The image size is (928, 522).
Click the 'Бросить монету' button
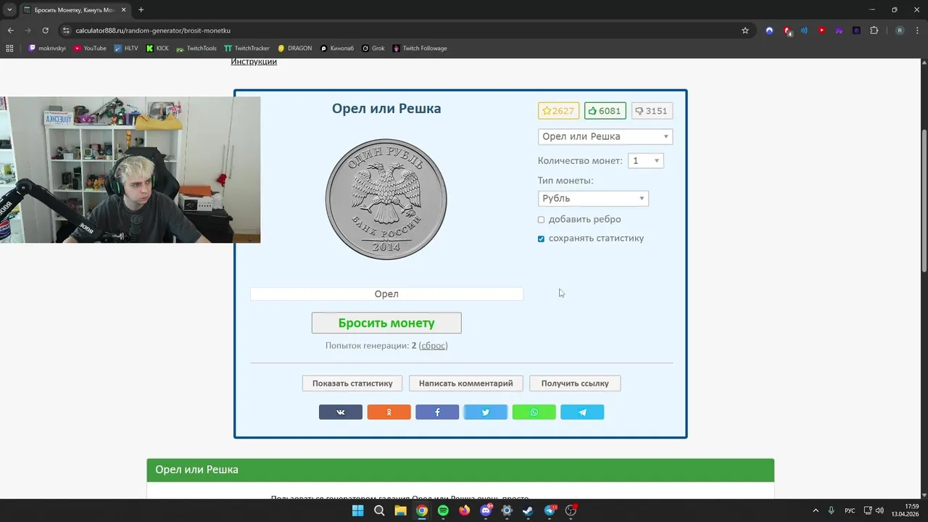(x=386, y=323)
